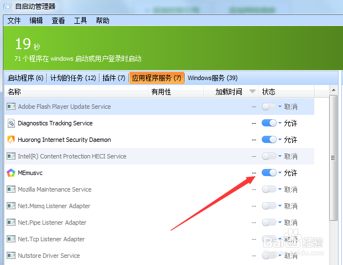Open the MEmusvc status dropdown arrow

280,173
